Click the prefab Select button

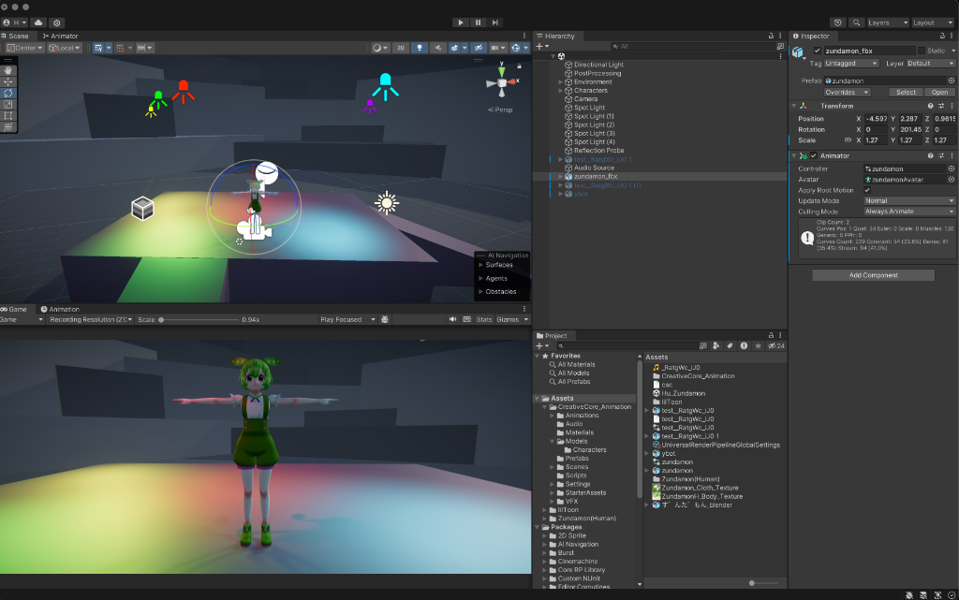(906, 93)
